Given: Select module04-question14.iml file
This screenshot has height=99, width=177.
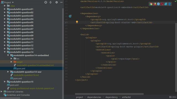Looking at the screenshot, I should coord(26,75).
